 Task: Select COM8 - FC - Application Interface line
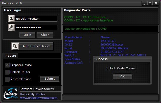click(88, 20)
